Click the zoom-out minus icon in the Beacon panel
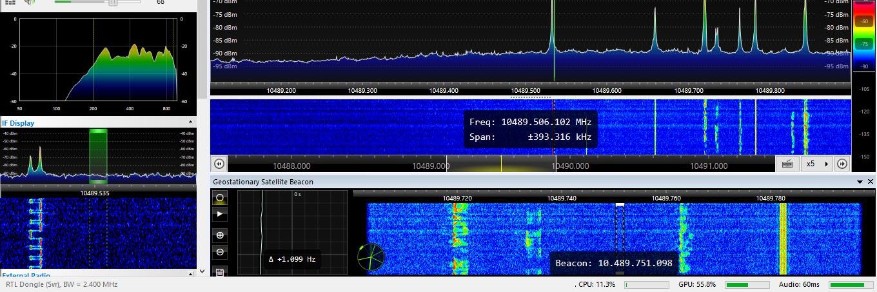The image size is (877, 292). pyautogui.click(x=220, y=252)
